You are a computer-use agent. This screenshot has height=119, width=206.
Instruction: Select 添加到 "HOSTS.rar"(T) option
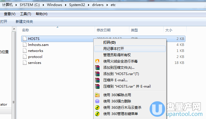[x=121, y=74]
